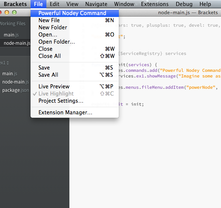Select Save All menu entry
The image size is (221, 208).
75,75
